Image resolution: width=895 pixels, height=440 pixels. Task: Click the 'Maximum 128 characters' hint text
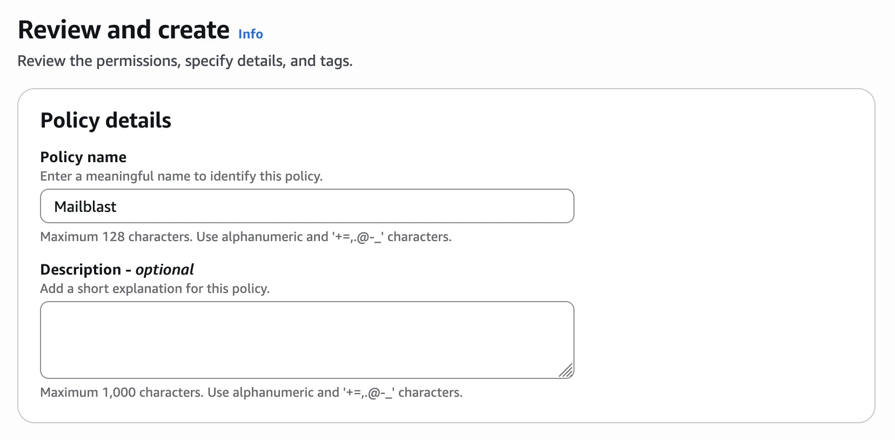coord(246,237)
